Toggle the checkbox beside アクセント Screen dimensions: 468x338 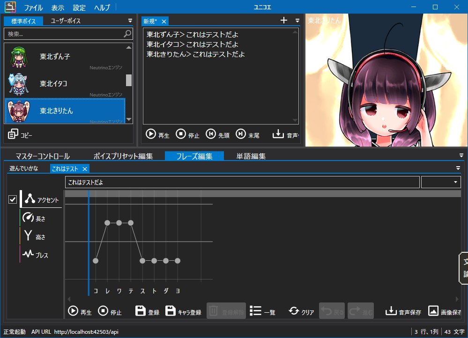click(13, 199)
